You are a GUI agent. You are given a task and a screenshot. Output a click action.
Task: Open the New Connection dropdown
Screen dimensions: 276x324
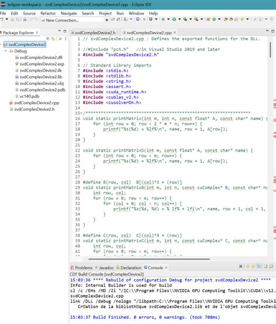tap(107, 20)
